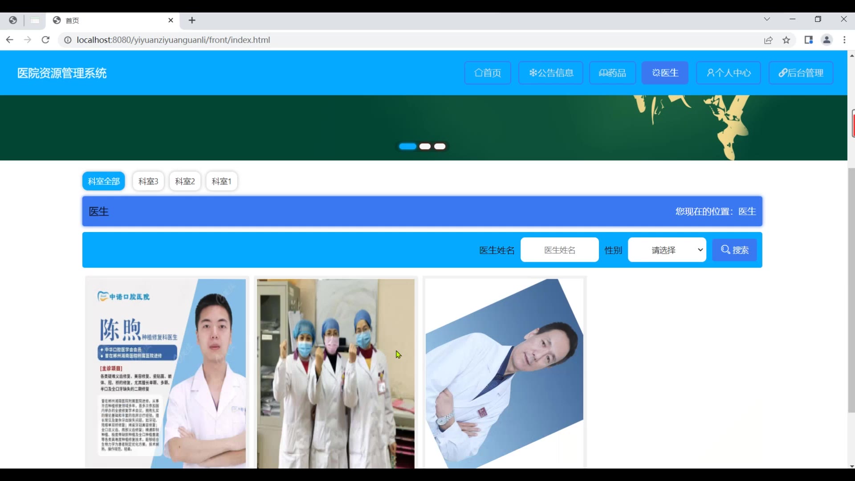Click the page vertical scrollbar thumb

(x=851, y=289)
